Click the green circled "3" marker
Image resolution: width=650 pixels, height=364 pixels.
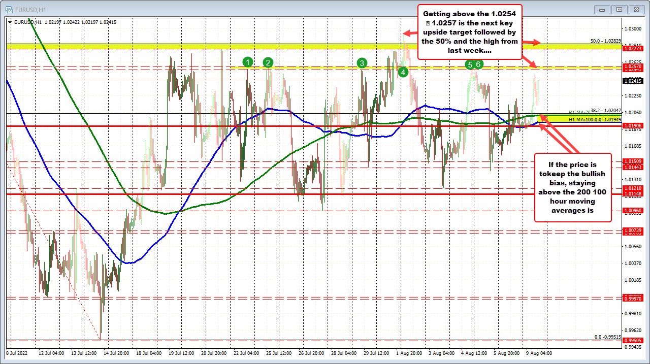[362, 63]
